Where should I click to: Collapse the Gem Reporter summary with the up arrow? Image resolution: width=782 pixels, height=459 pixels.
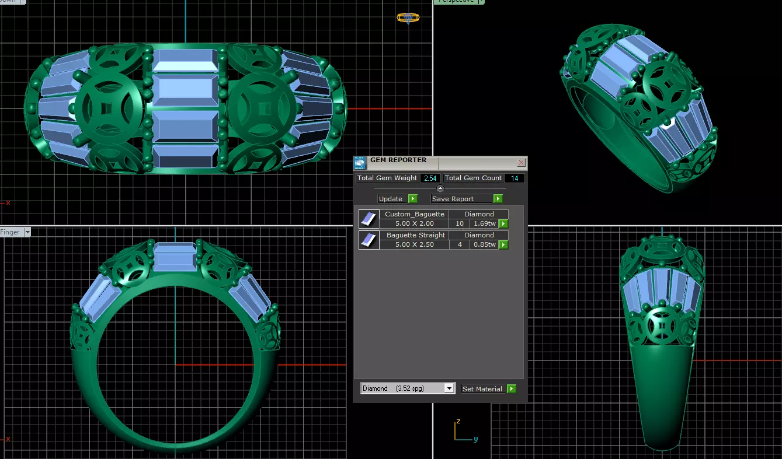coord(440,188)
